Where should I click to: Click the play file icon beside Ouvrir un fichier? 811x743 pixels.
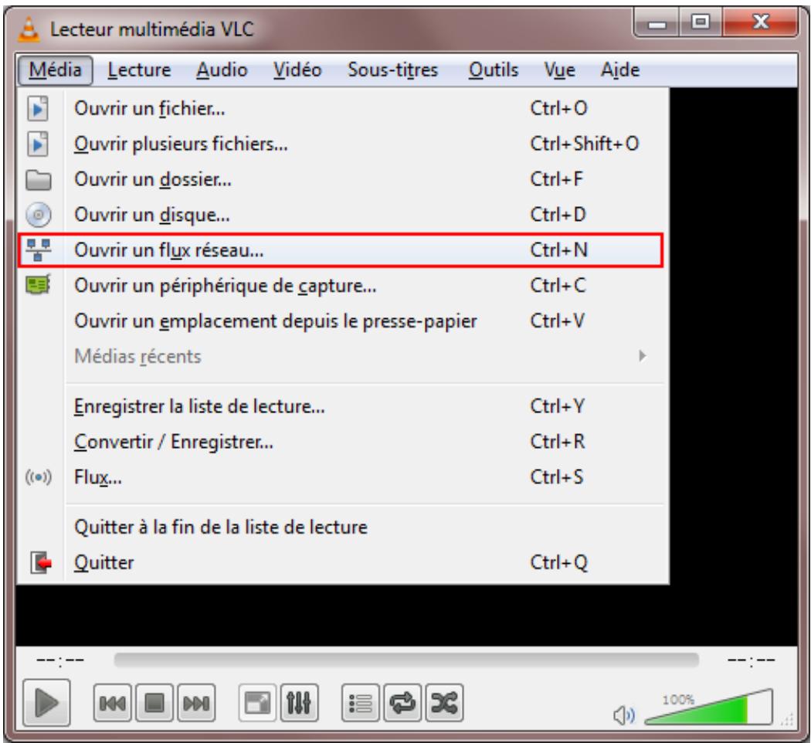coord(38,109)
